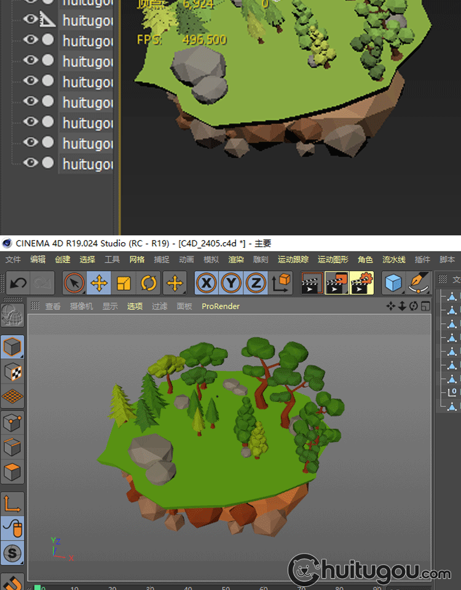Hide the bottom-most huitugou layer via eye icon
The image size is (461, 590).
30,163
